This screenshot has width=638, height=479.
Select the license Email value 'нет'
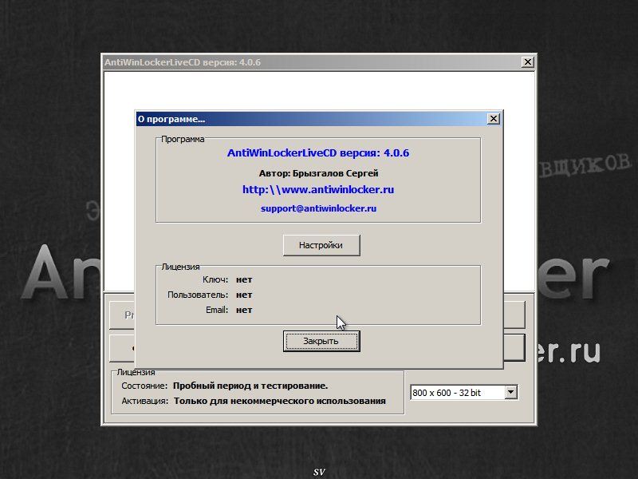244,310
